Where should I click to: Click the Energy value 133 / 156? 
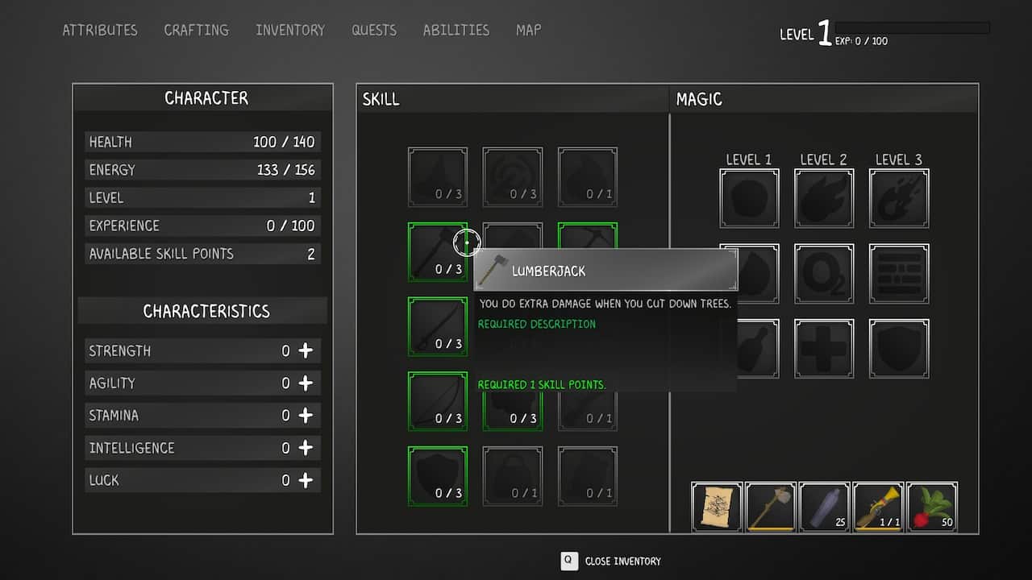(285, 170)
